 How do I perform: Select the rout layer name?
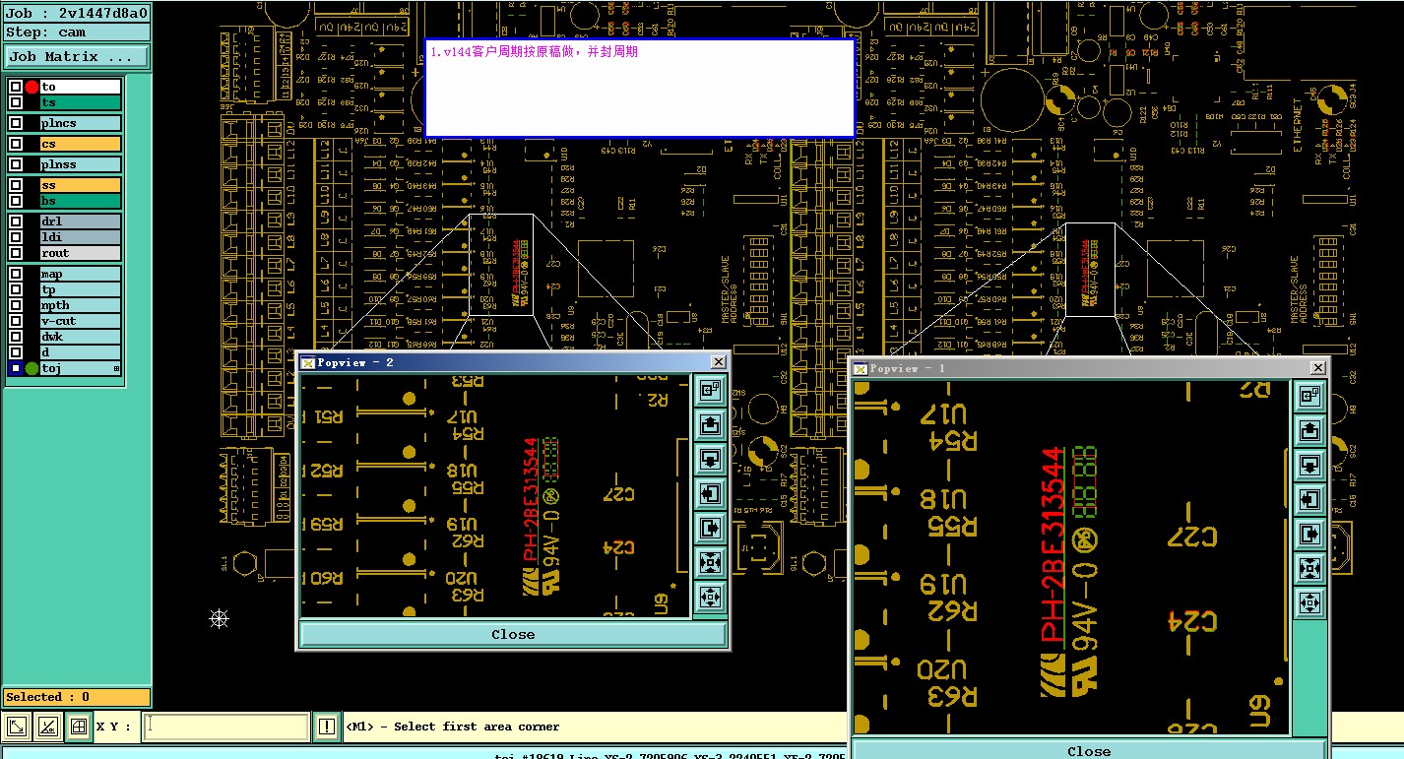click(80, 253)
